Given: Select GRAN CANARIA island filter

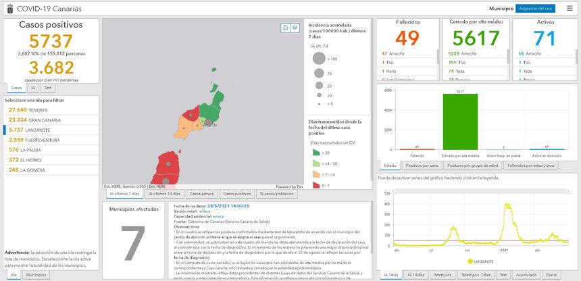Looking at the screenshot, I should 32,119.
